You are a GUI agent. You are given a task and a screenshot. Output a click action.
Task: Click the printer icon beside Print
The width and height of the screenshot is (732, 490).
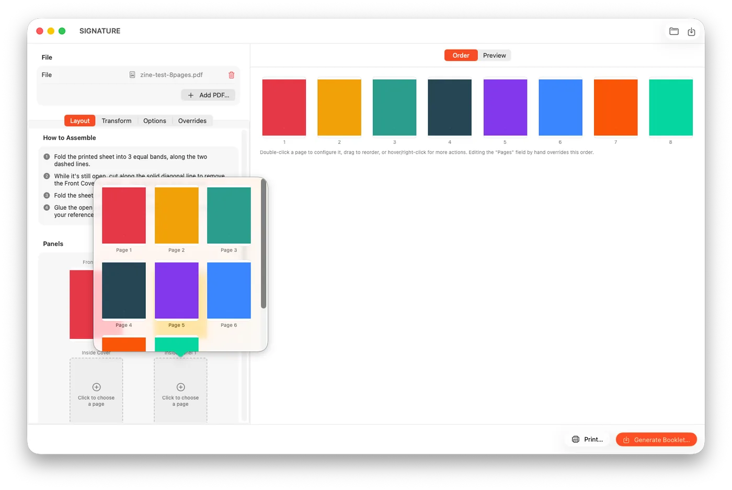point(576,439)
